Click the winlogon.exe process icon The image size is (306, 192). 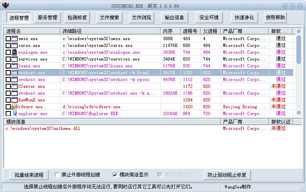pos(14,52)
